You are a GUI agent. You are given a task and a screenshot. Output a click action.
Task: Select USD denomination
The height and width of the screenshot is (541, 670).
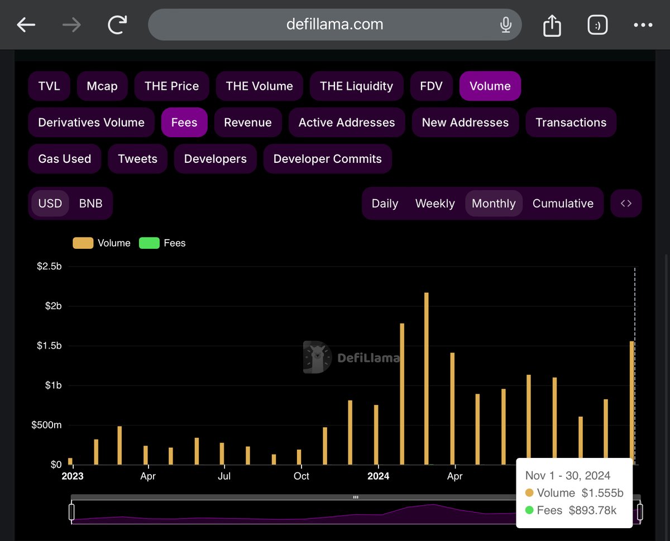[x=50, y=204]
